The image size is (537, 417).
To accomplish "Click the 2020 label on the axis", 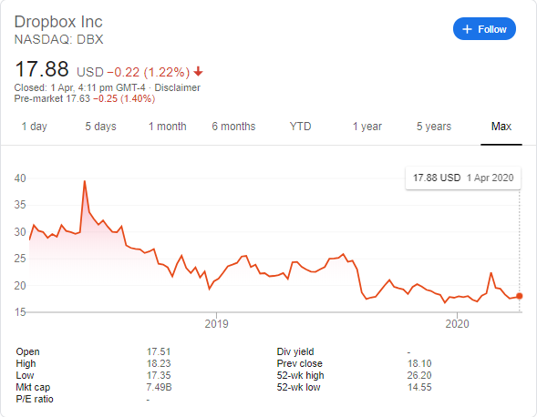I will pyautogui.click(x=457, y=323).
